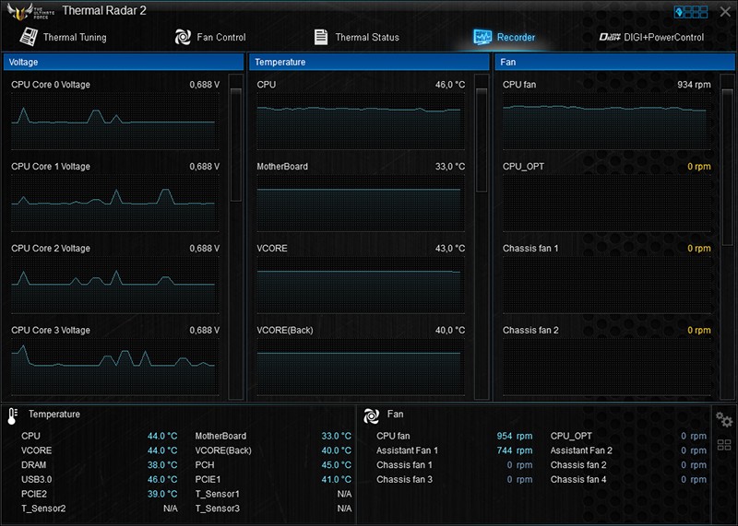Click the DIGI+ logo icon

(x=610, y=37)
